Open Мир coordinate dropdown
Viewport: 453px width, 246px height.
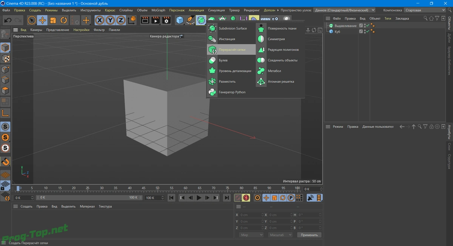pos(251,235)
